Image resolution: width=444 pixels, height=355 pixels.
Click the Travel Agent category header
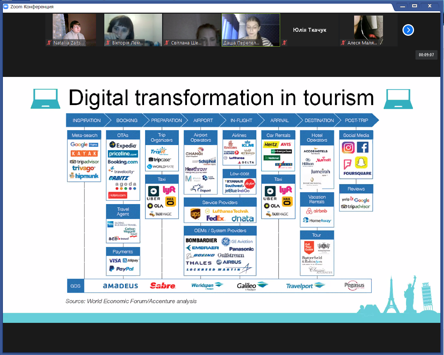(123, 212)
